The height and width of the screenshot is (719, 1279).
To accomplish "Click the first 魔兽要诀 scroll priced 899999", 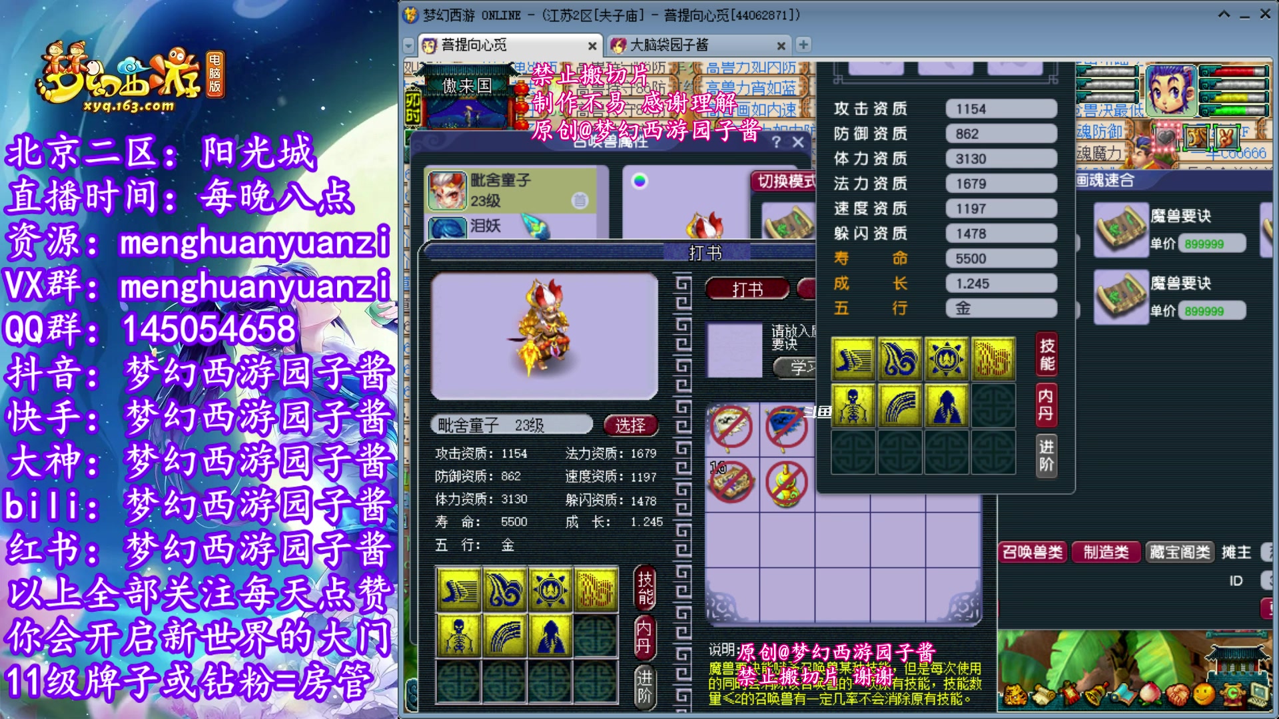I will pos(1121,230).
